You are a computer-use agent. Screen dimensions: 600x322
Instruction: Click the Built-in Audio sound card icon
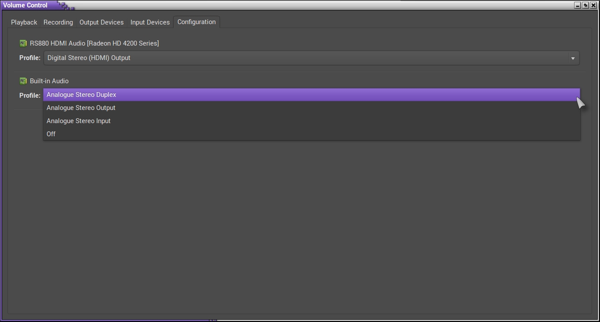[x=23, y=81]
